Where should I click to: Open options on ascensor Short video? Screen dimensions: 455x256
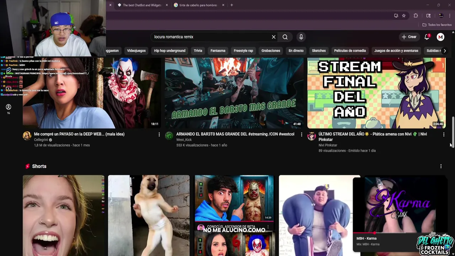pyautogui.click(x=268, y=227)
